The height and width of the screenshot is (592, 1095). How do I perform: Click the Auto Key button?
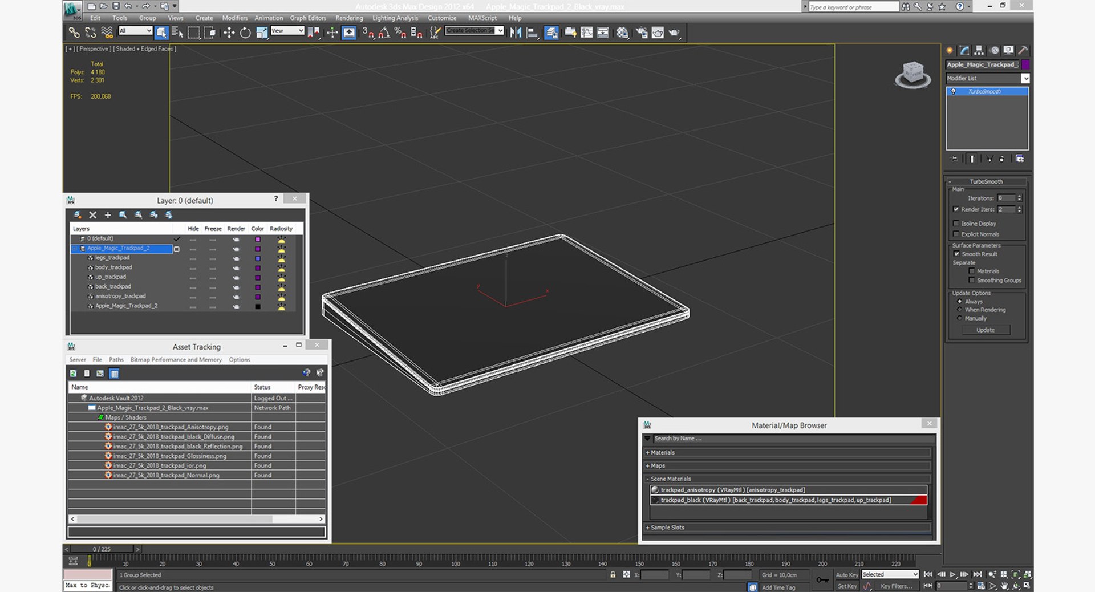pos(847,575)
